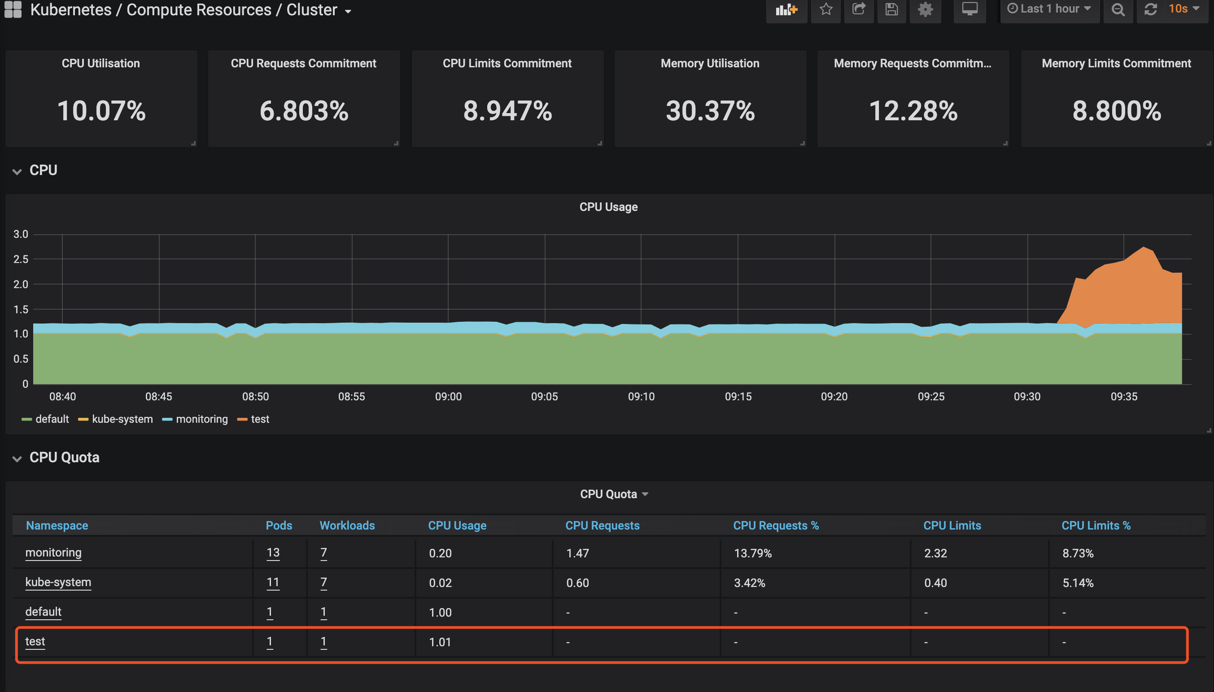Sort table by Namespace column

(57, 526)
